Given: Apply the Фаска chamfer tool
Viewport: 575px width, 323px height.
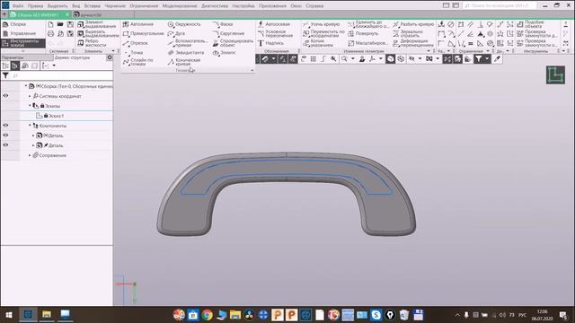Looking at the screenshot, I should [223, 24].
